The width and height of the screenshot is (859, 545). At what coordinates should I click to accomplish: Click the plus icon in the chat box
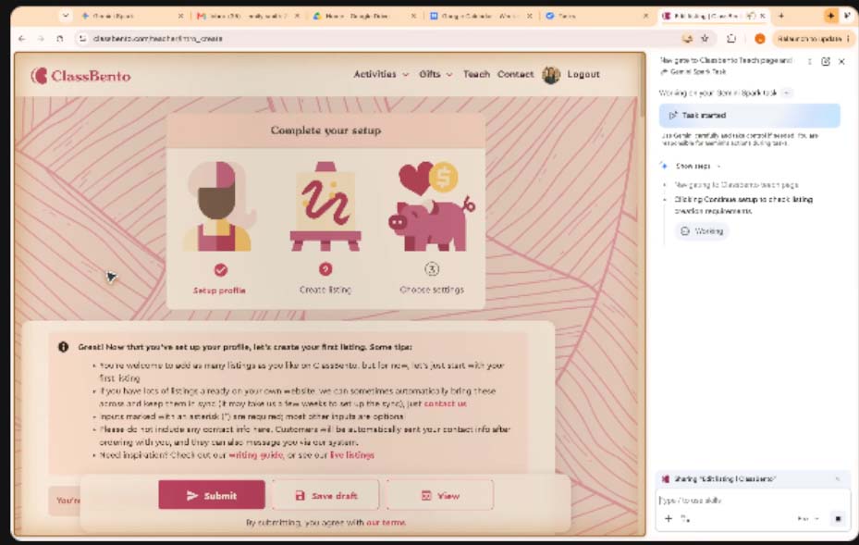pyautogui.click(x=669, y=518)
